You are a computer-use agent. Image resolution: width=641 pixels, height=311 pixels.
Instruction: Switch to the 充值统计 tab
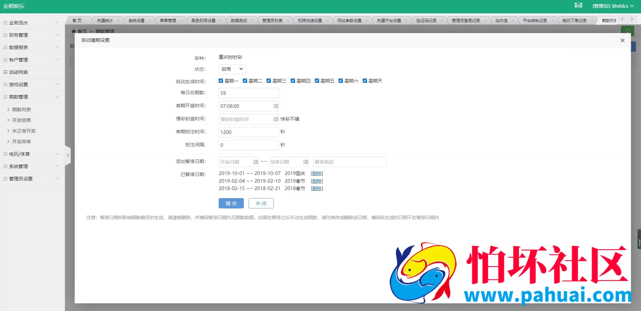tap(105, 20)
